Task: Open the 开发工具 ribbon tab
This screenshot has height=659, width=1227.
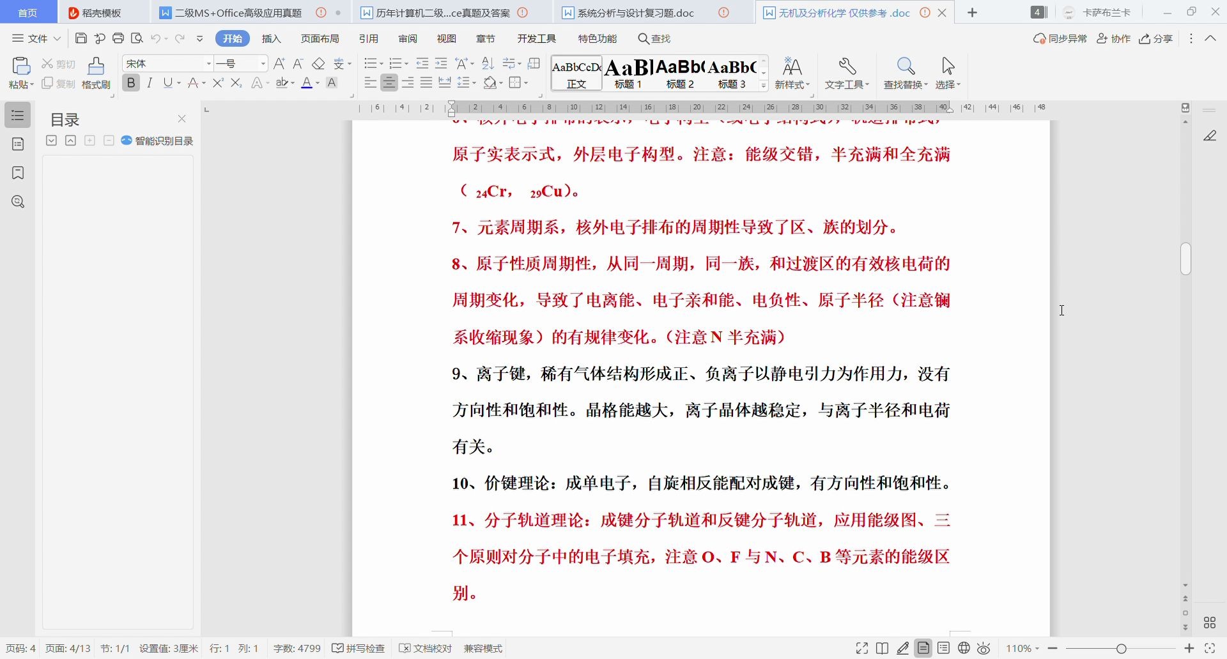Action: tap(537, 38)
